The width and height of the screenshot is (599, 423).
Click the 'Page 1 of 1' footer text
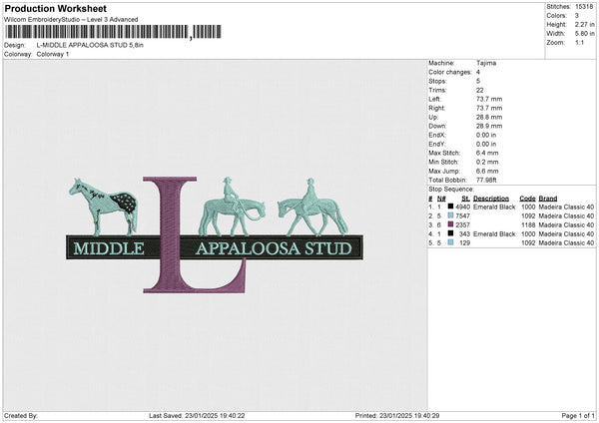tap(578, 415)
